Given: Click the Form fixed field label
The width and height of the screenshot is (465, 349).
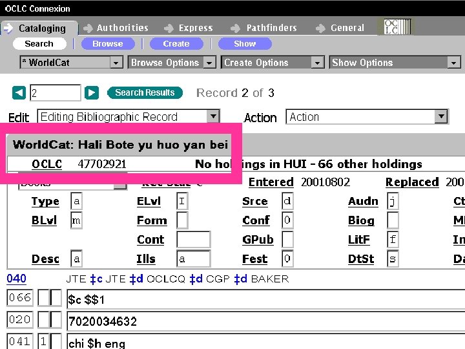Looking at the screenshot, I should 152,220.
